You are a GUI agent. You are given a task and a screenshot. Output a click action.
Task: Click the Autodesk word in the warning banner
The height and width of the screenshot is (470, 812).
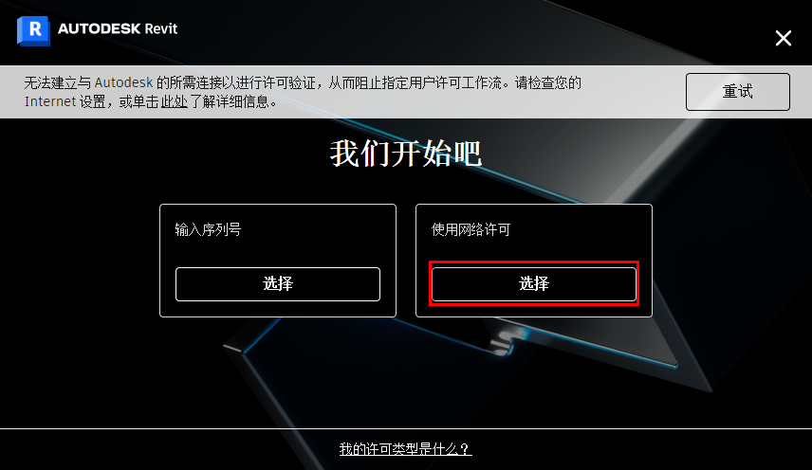tap(123, 82)
